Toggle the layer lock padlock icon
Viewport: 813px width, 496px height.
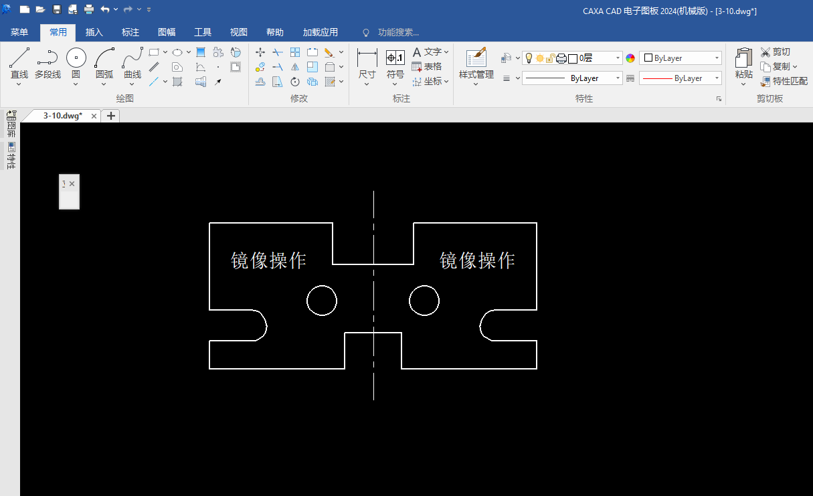(x=550, y=58)
